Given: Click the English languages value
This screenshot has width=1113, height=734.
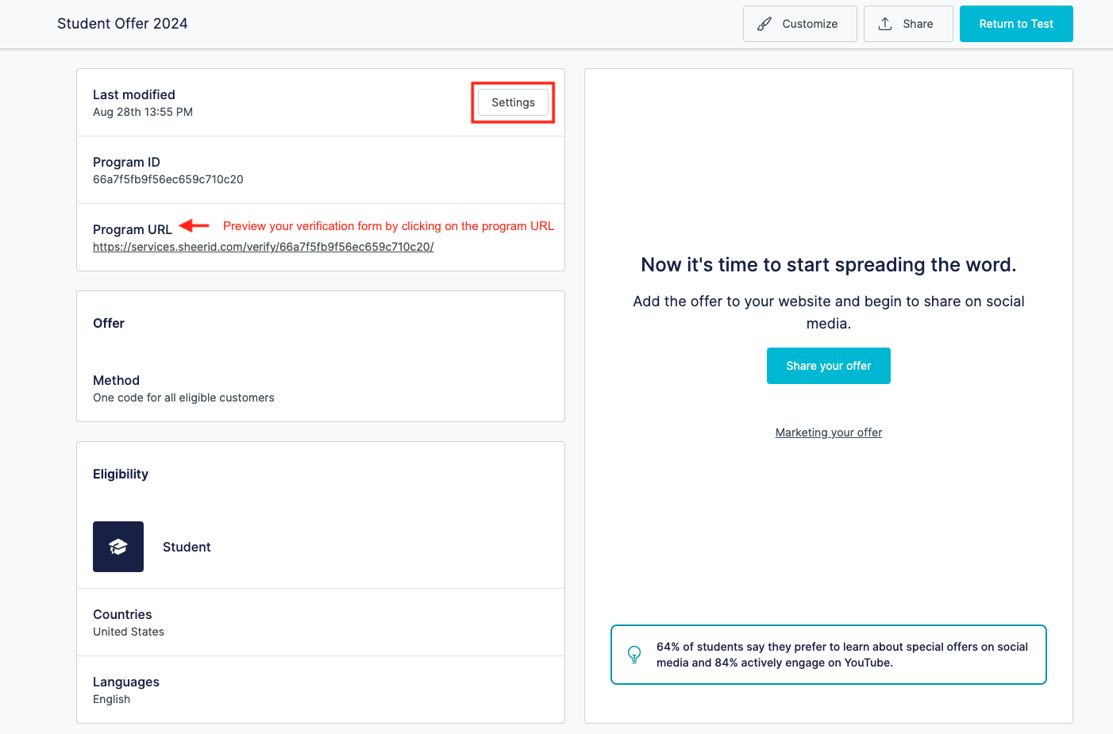Looking at the screenshot, I should tap(111, 699).
